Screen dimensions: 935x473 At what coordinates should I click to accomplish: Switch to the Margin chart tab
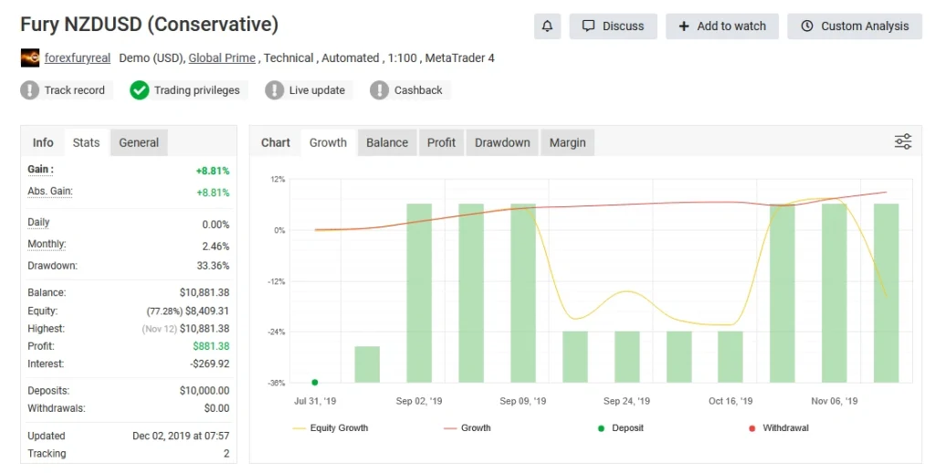[x=568, y=142]
